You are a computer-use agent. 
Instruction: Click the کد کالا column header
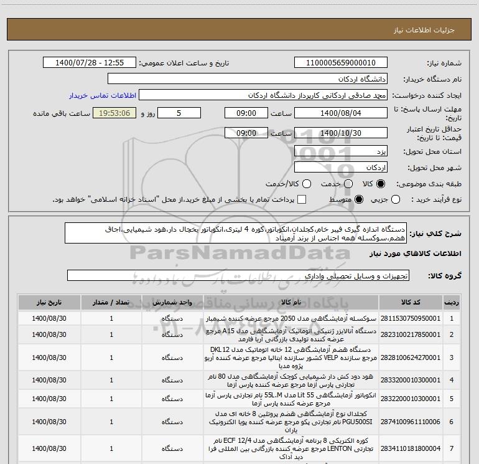[411, 302]
